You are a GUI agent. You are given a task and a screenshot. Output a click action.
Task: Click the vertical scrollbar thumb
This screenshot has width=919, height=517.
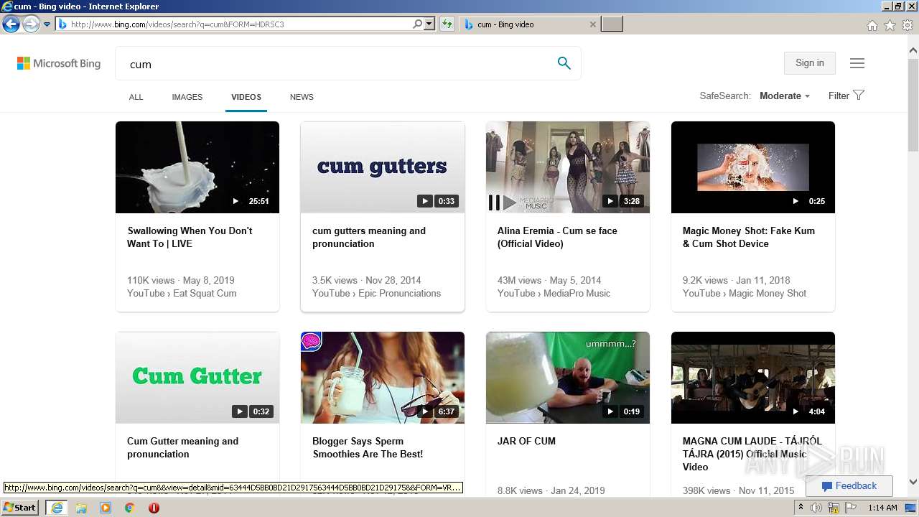(913, 104)
